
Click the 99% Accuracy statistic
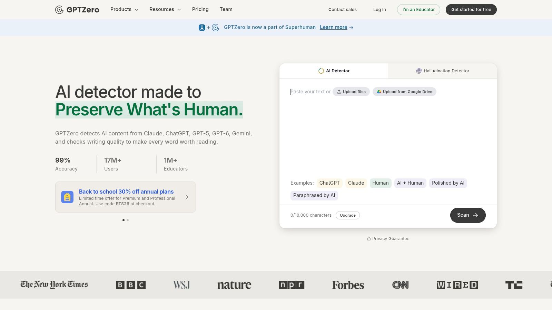pos(66,164)
